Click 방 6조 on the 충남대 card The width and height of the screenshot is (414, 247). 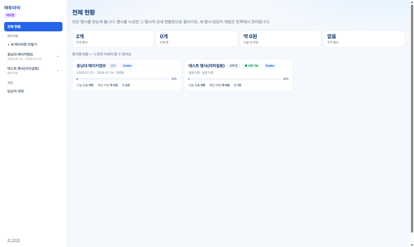[x=126, y=85]
